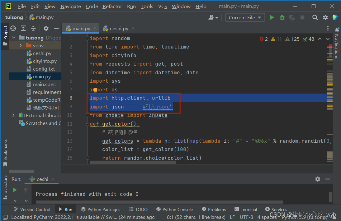Open the Problems tool window

coord(214,209)
